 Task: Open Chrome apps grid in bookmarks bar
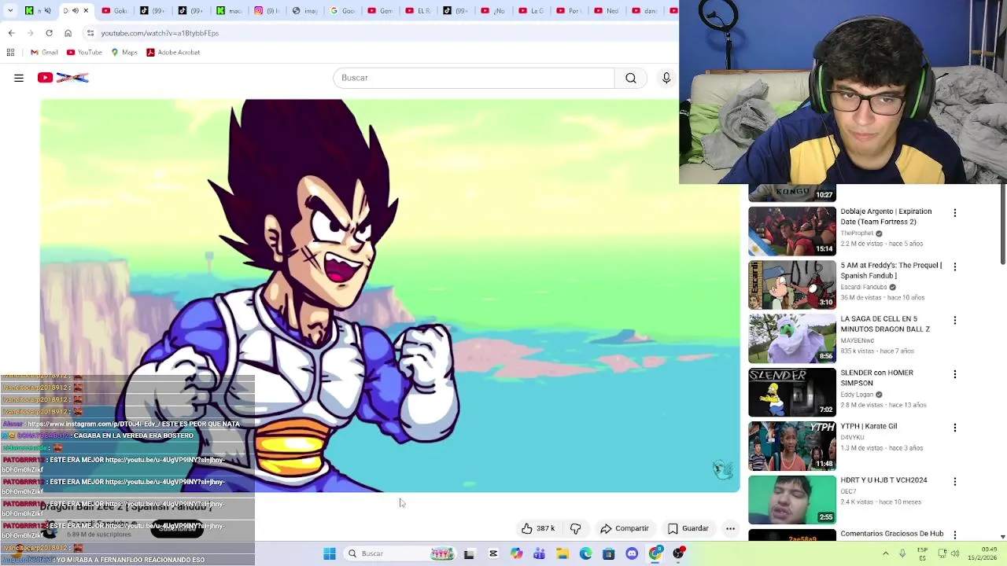pyautogui.click(x=10, y=53)
